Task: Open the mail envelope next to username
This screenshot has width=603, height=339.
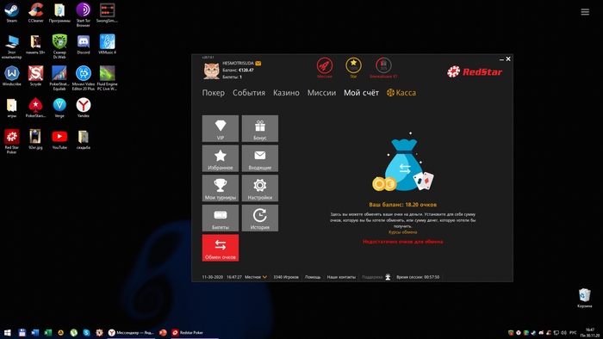Action: 258,64
